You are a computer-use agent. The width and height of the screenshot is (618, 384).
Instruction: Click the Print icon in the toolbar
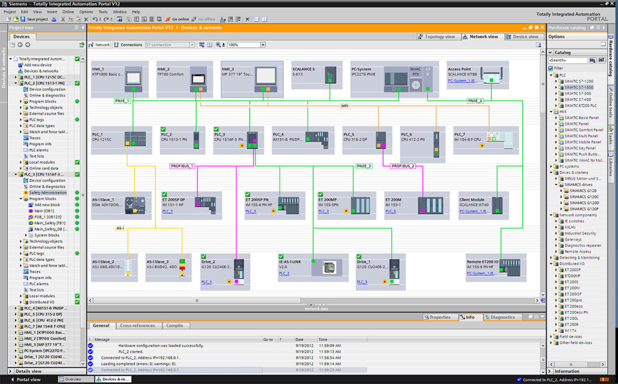click(54, 19)
